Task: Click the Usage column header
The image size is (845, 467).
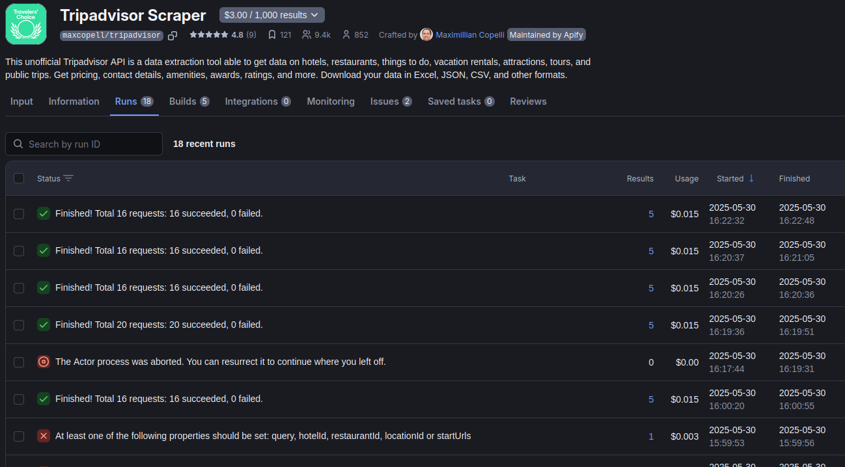Action: click(x=687, y=178)
